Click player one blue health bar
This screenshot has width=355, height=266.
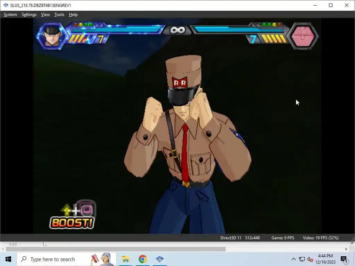(x=116, y=30)
